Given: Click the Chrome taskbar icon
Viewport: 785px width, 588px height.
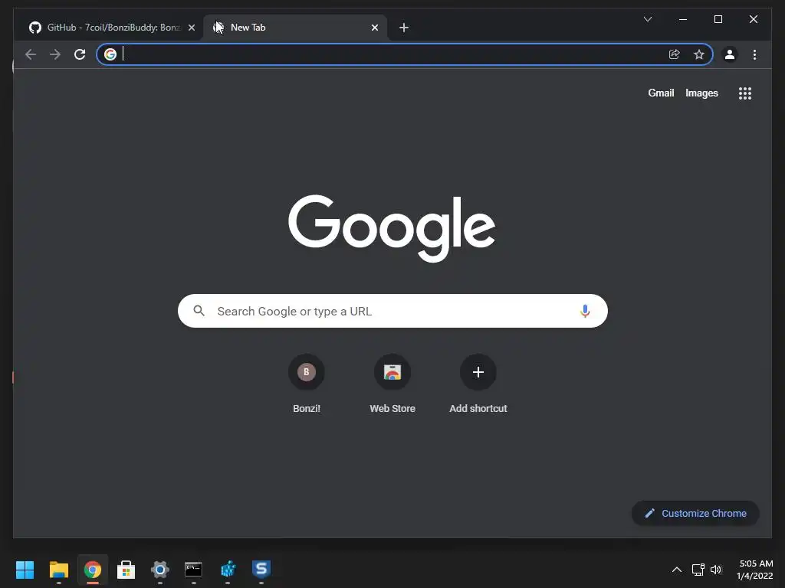Looking at the screenshot, I should 93,570.
